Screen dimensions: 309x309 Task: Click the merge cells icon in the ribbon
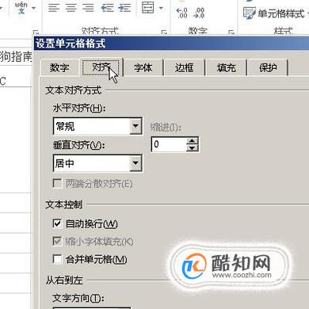[148, 7]
